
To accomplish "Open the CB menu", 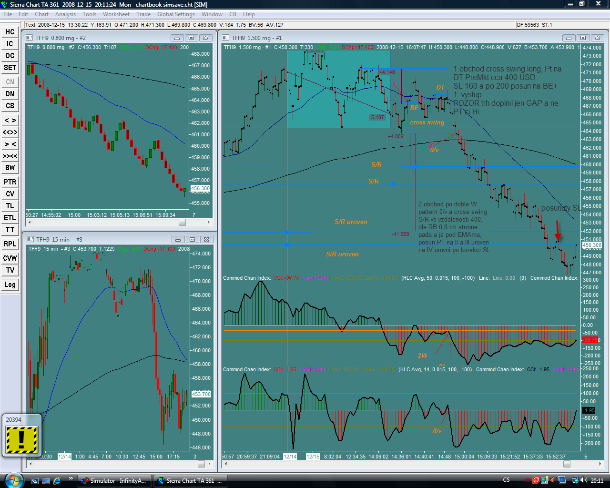I will (x=233, y=14).
